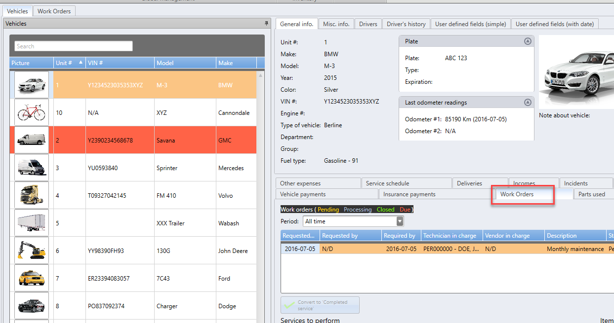The image size is (614, 323).
Task: Switch to the Work Orders top tab
Action: (54, 11)
